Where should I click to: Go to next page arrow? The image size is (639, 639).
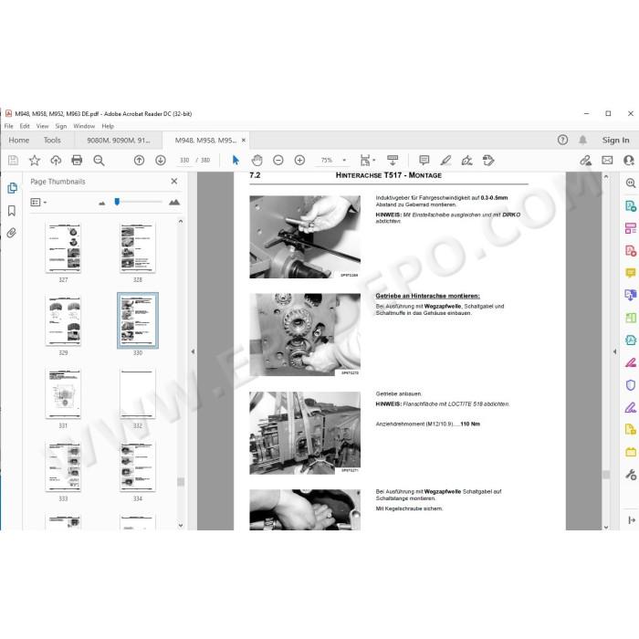(161, 160)
